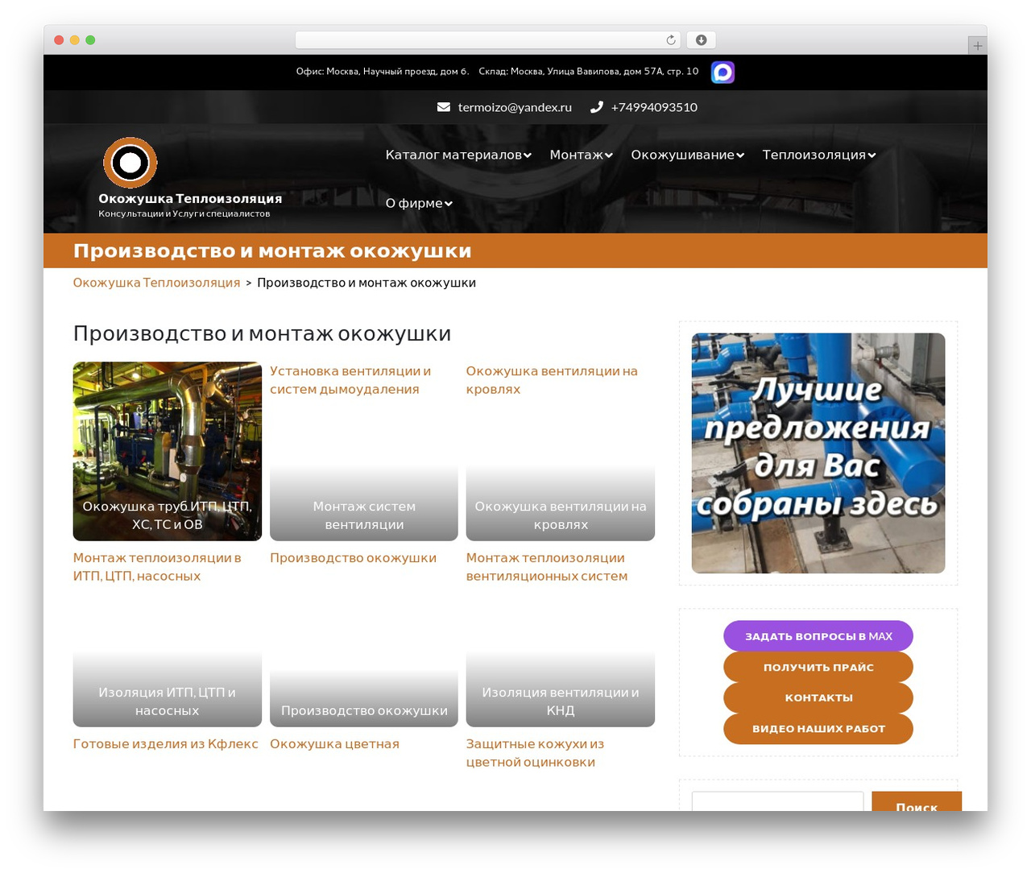1031x873 pixels.
Task: Follow Окожушка Теплоизоляция breadcrumb link
Action: (x=156, y=283)
